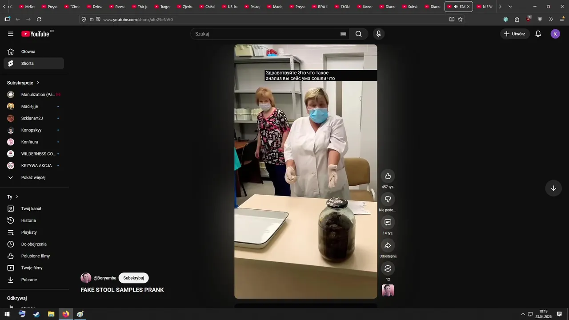Click the site security shield icon
This screenshot has width=569, height=320.
84,19
